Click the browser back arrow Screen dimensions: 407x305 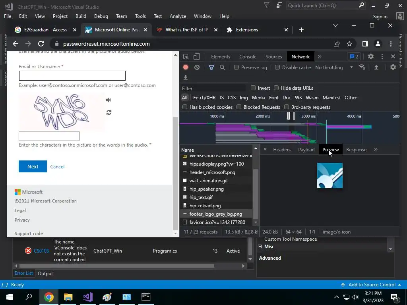pos(16,44)
